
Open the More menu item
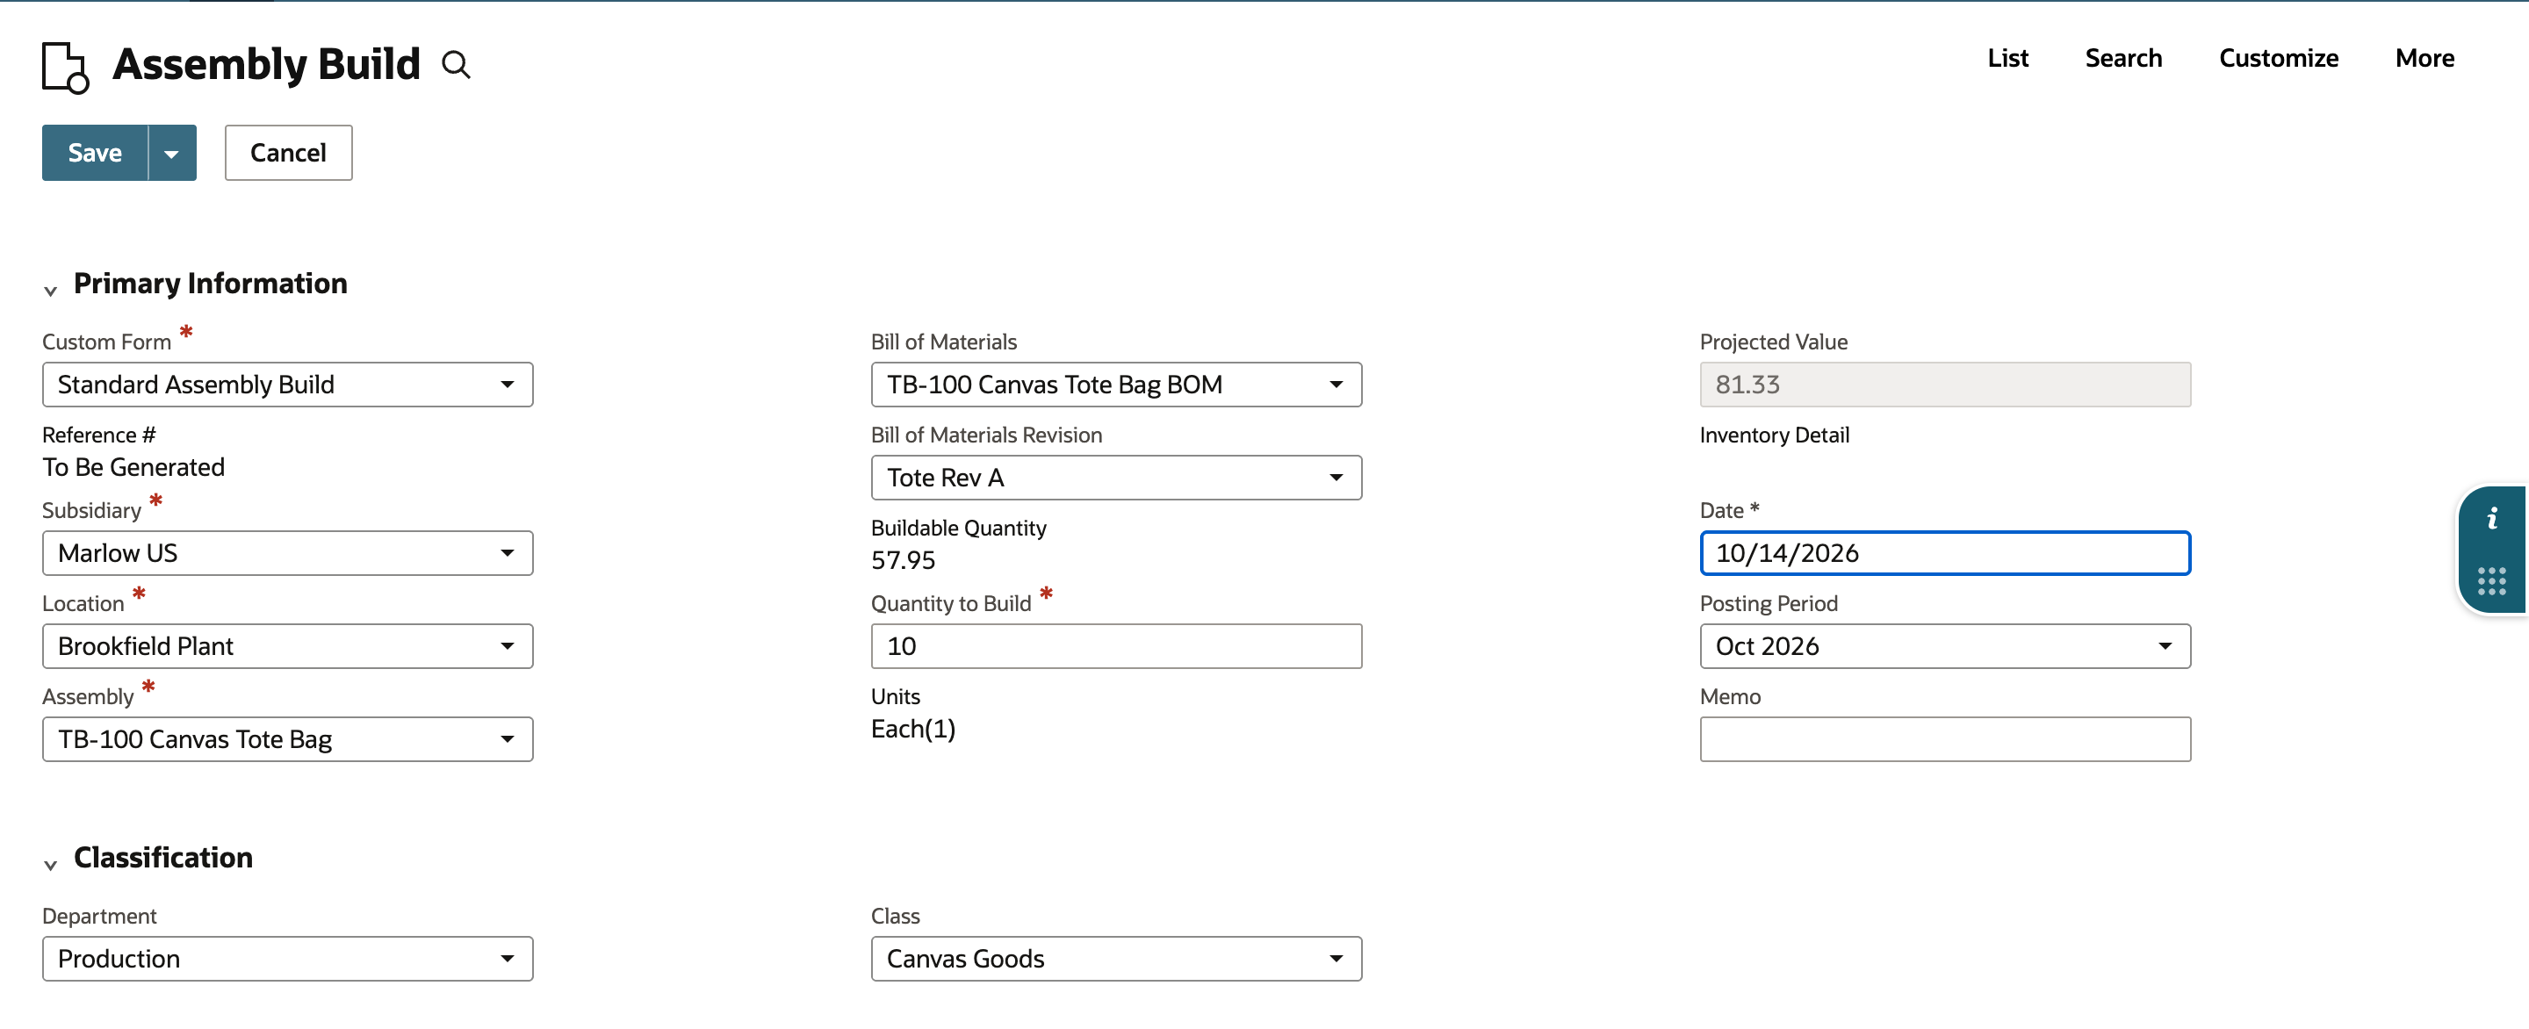[x=2425, y=58]
